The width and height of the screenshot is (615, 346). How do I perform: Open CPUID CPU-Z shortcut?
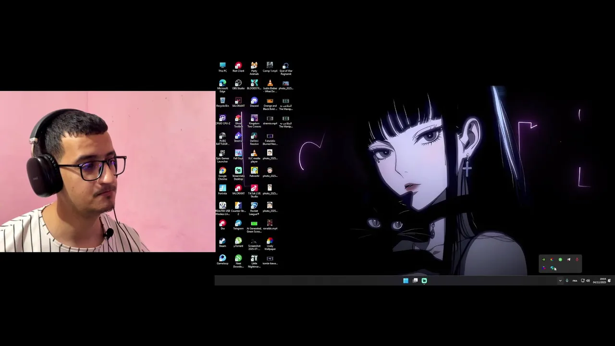click(x=222, y=120)
